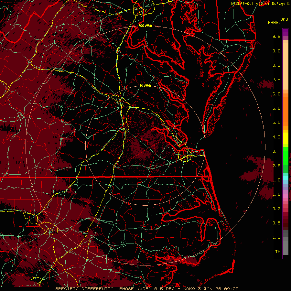291x291 pixels.
Task: Select the 9.0 value on the color scale
Action: click(x=276, y=51)
